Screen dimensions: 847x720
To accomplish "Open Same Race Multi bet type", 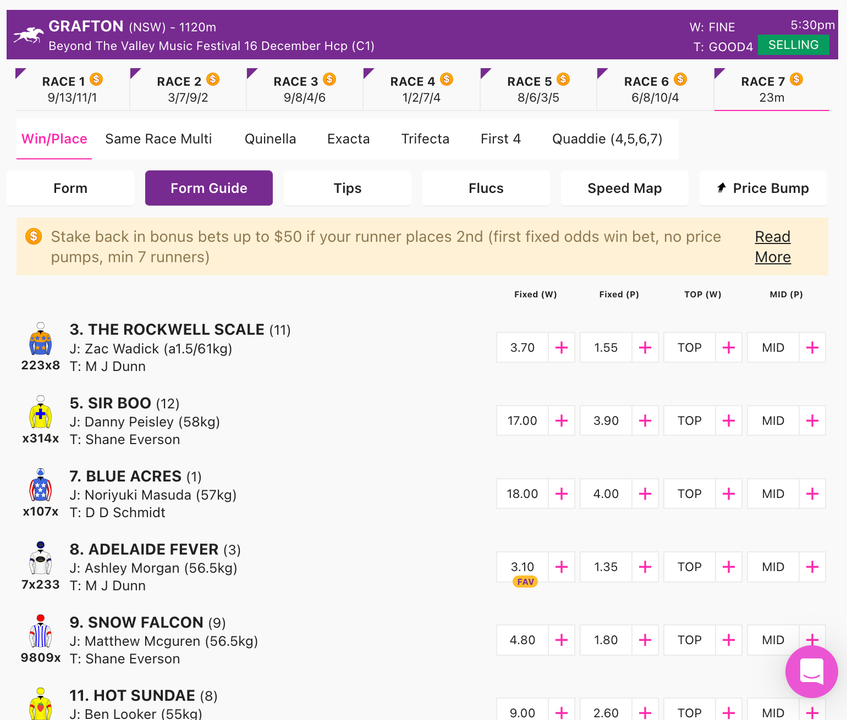I will point(158,139).
